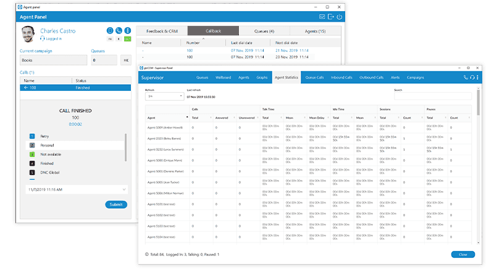This screenshot has width=494, height=269.
Task: Open the Refresh interval dropdown
Action: click(x=164, y=96)
